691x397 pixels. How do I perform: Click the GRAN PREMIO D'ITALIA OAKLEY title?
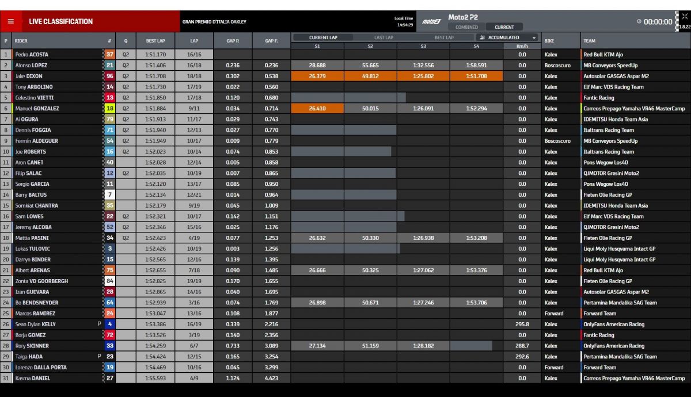214,22
